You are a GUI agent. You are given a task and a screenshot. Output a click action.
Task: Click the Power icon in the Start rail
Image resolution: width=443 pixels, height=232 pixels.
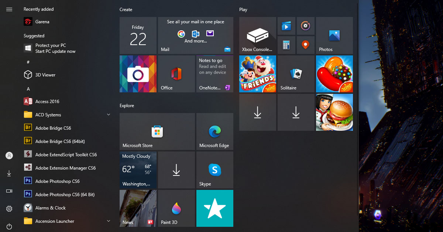pyautogui.click(x=9, y=226)
